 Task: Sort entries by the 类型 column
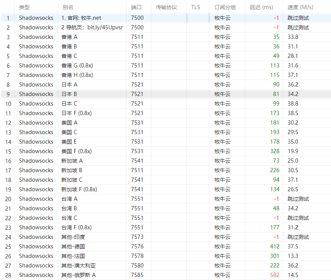(25, 7)
